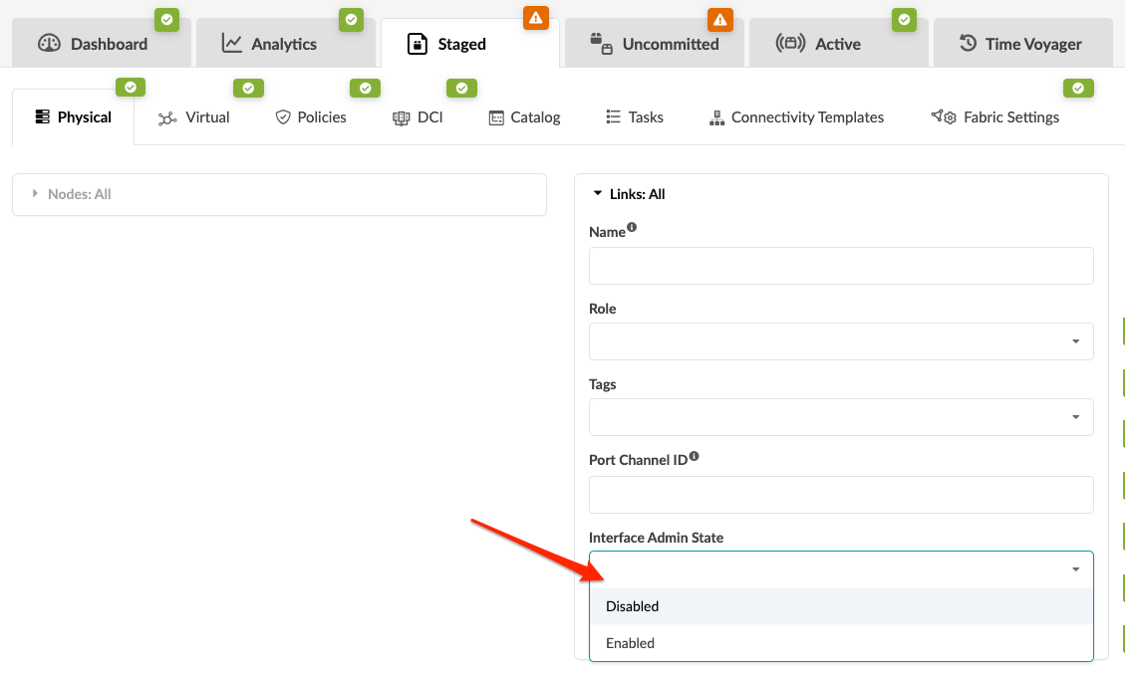Click the Port Channel ID info icon
The width and height of the screenshot is (1125, 673).
pos(694,457)
